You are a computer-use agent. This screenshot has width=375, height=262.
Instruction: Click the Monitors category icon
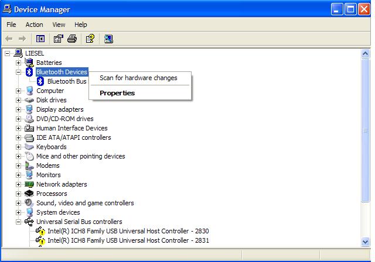29,175
